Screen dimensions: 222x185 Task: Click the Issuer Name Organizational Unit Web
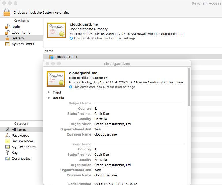click(x=97, y=170)
